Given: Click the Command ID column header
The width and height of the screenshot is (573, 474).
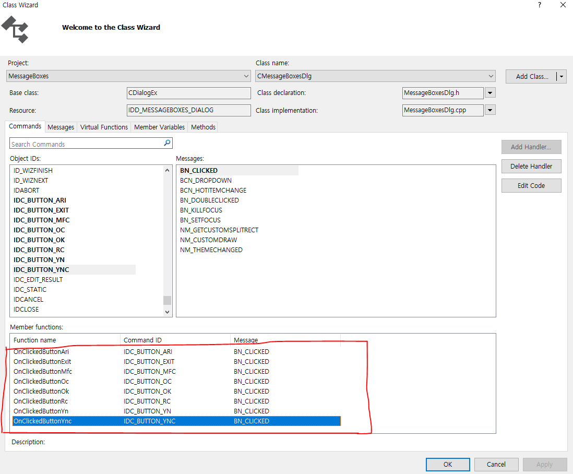Looking at the screenshot, I should tap(175, 340).
